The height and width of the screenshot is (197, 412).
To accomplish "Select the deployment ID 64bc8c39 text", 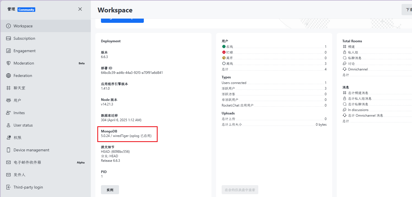I will pyautogui.click(x=132, y=72).
